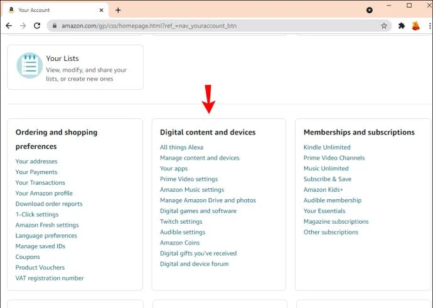Open Music Unlimited
Screen dimensions: 433x308
326,168
